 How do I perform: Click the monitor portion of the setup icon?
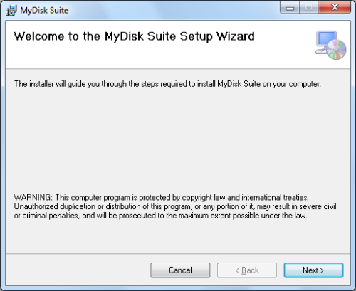[x=326, y=38]
